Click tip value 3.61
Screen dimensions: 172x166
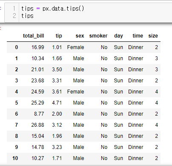coord(57,92)
